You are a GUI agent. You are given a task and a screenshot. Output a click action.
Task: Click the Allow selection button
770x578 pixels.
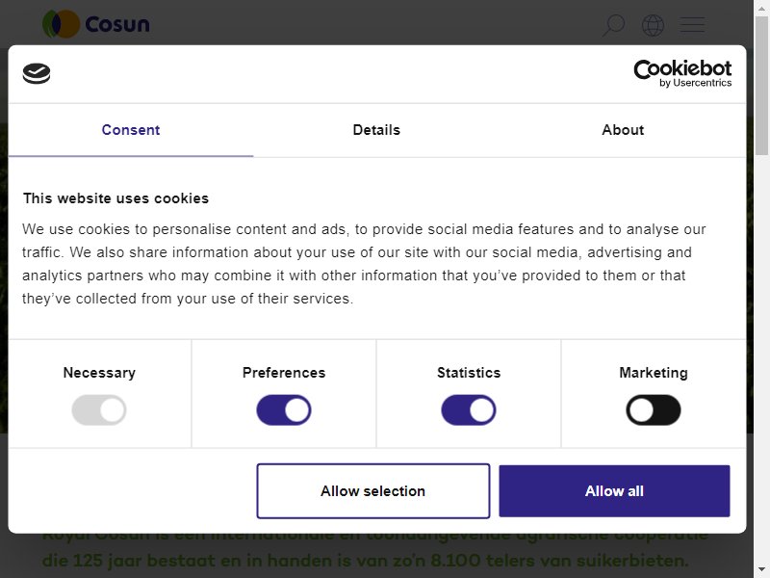(x=373, y=491)
